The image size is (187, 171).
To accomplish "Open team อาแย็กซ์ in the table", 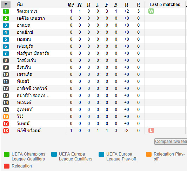I will point(25,32).
